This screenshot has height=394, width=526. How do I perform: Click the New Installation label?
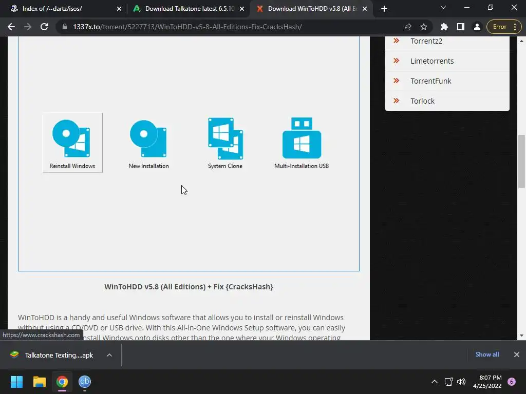pos(148,166)
